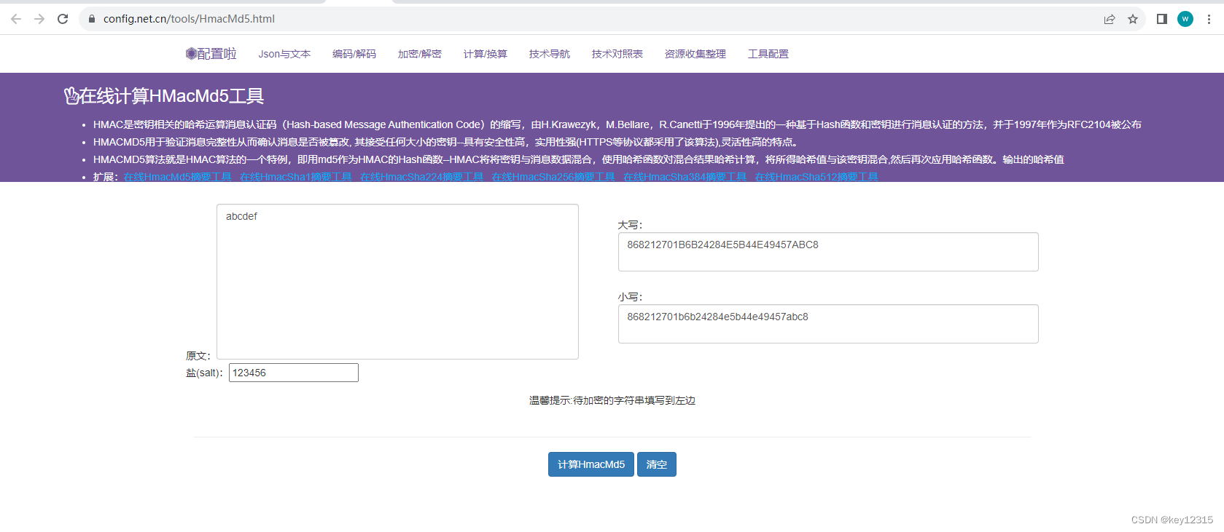Open the Chrome three-dot menu
The image size is (1224, 532).
1209,19
